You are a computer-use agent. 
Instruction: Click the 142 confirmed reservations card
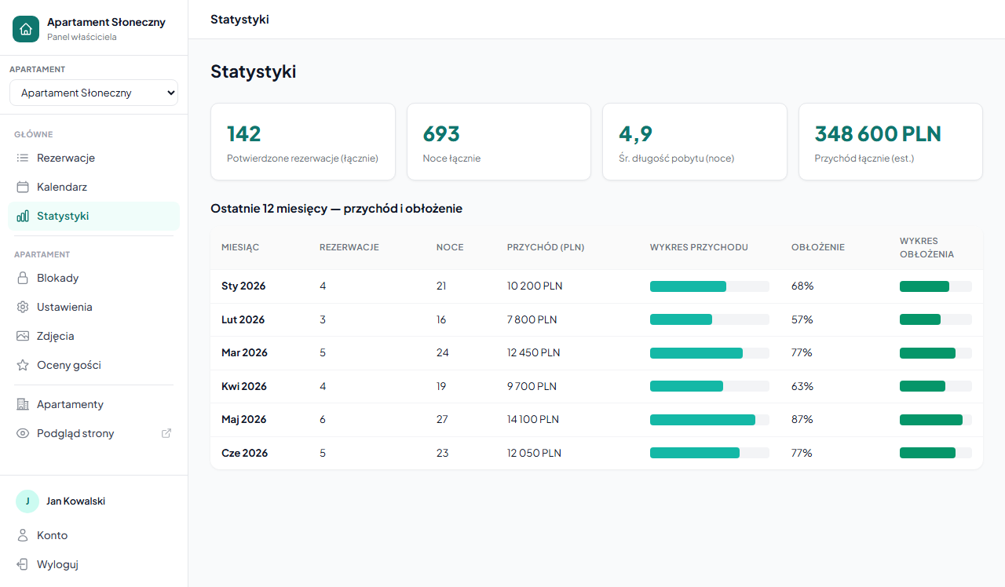pyautogui.click(x=303, y=142)
